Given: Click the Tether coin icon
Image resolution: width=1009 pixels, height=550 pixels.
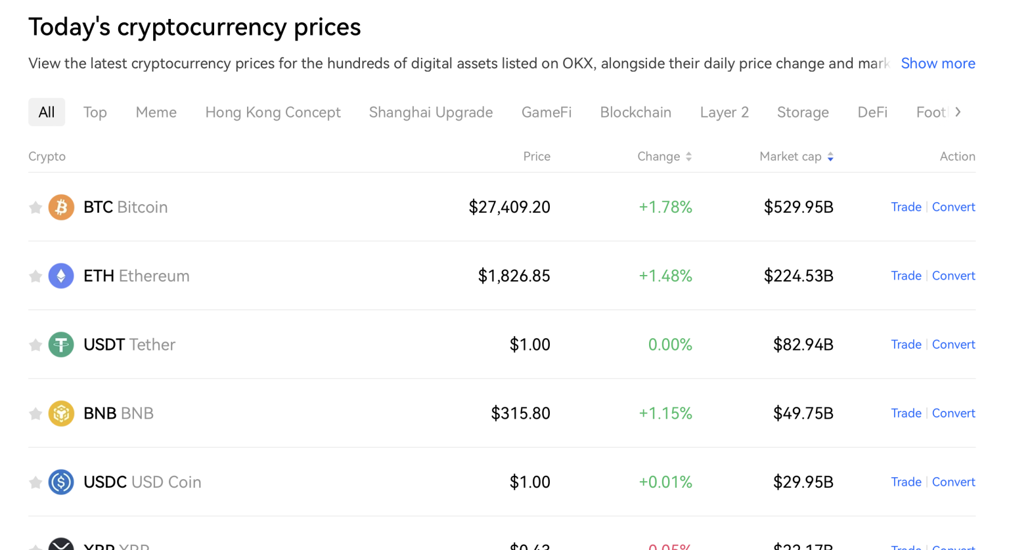Looking at the screenshot, I should point(60,344).
